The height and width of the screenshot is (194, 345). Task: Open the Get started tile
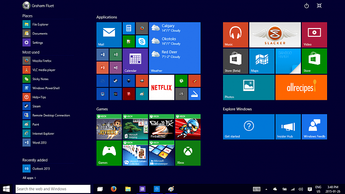(248, 127)
